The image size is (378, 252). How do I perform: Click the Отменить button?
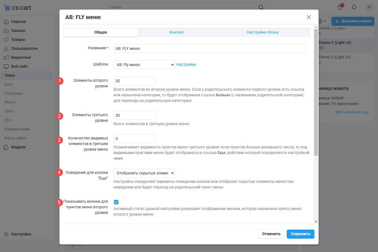(x=271, y=234)
